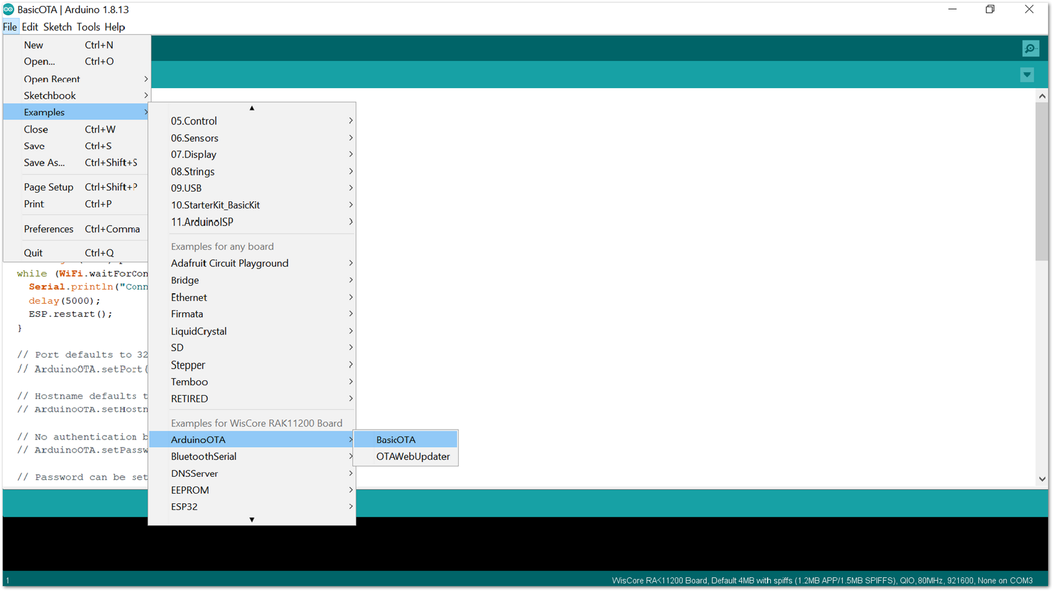Open the Stepper examples submenu
1053x591 pixels.
point(252,365)
